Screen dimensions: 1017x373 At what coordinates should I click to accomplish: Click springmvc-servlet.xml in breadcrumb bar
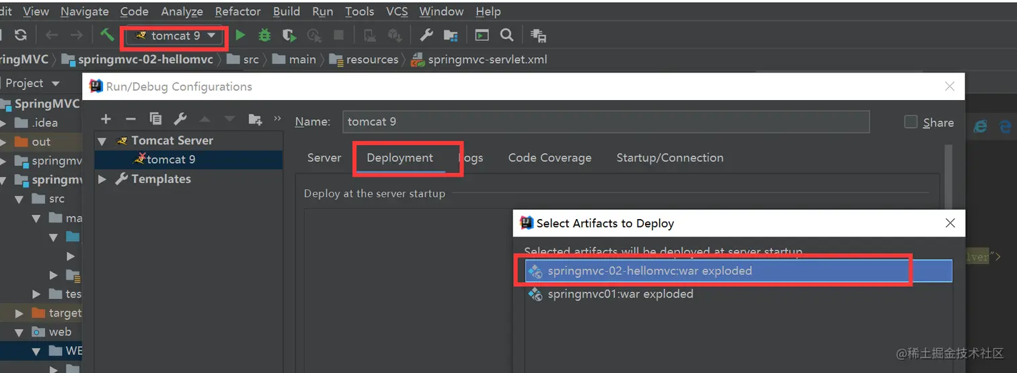point(479,59)
